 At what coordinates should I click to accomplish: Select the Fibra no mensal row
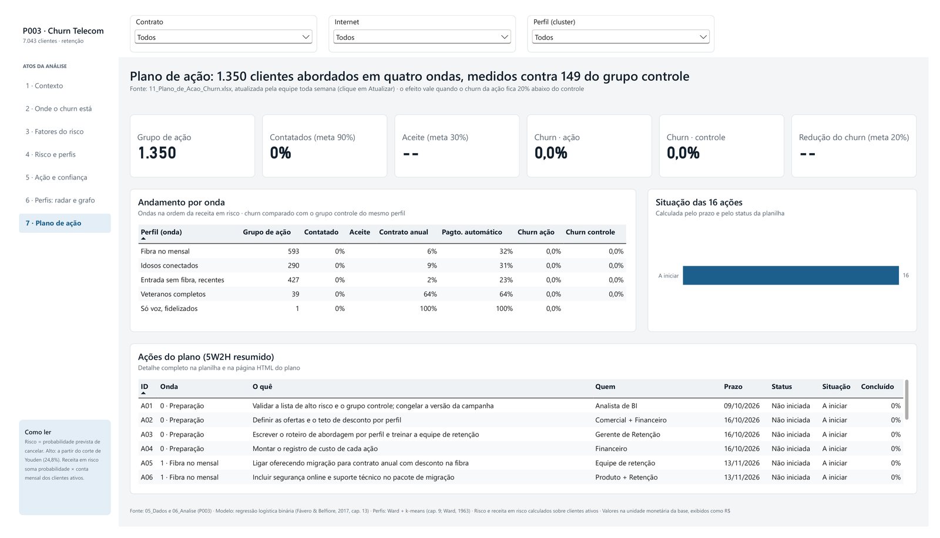pyautogui.click(x=382, y=251)
